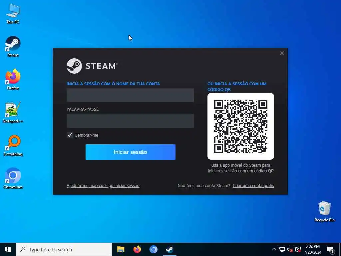The width and height of the screenshot is (341, 256).
Task: Select the Everything search desktop shortcut
Action: pos(13,146)
